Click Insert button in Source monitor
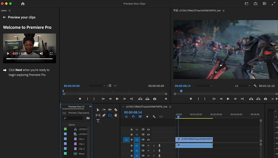Screen dimensions: 278x158 tap(140, 99)
